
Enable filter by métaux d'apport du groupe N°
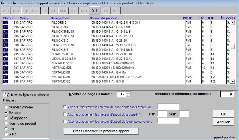(65, 114)
